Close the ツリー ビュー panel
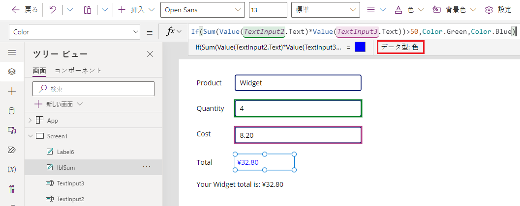This screenshot has width=520, height=206. coord(150,54)
